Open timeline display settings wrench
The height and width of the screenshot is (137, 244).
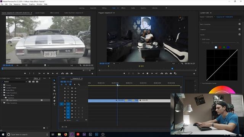(79, 84)
